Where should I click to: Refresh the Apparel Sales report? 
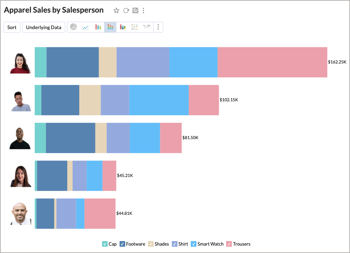(x=126, y=10)
